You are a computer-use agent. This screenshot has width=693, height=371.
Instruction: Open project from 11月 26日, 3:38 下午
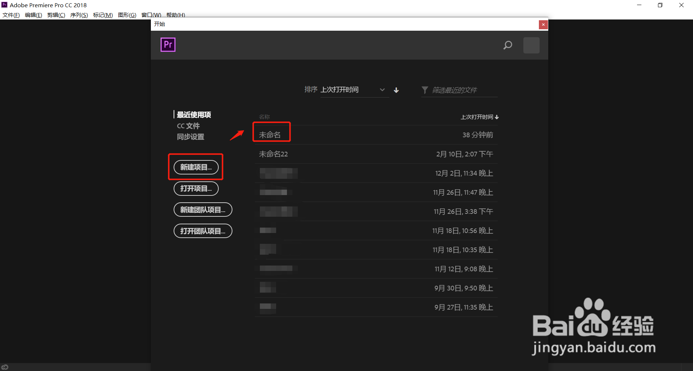click(x=376, y=211)
